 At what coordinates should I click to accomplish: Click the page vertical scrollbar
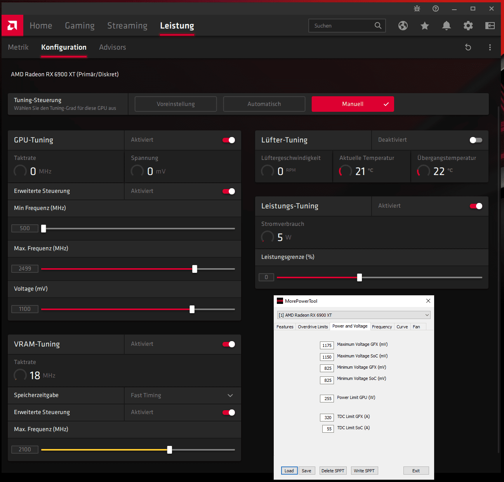coord(499,279)
